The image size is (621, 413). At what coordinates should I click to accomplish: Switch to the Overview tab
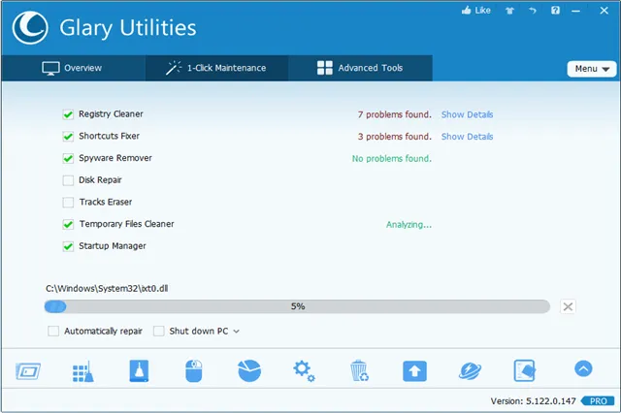coord(74,68)
